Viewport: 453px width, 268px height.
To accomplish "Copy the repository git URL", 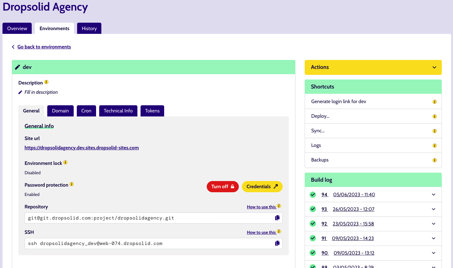I will tap(277, 218).
